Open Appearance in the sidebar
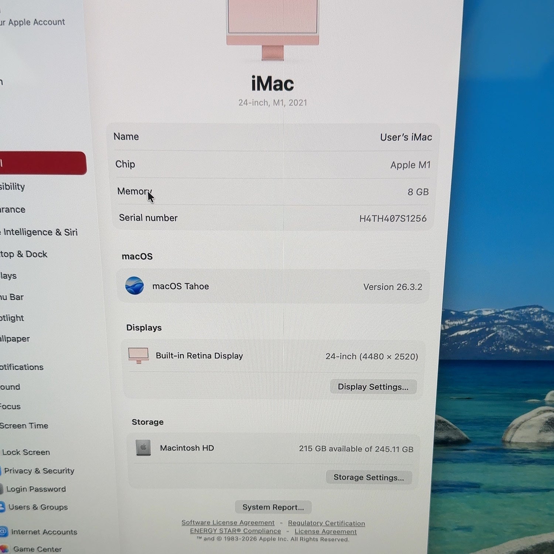Viewport: 554px width, 554px height. 13,209
